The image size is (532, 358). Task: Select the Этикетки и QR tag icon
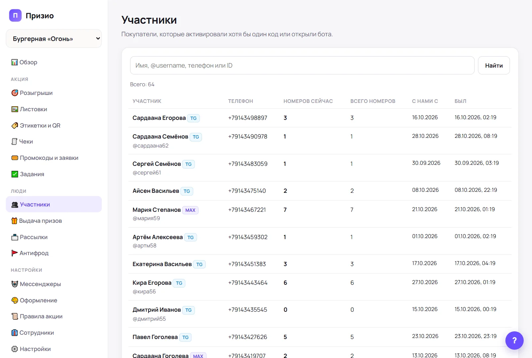coord(15,126)
